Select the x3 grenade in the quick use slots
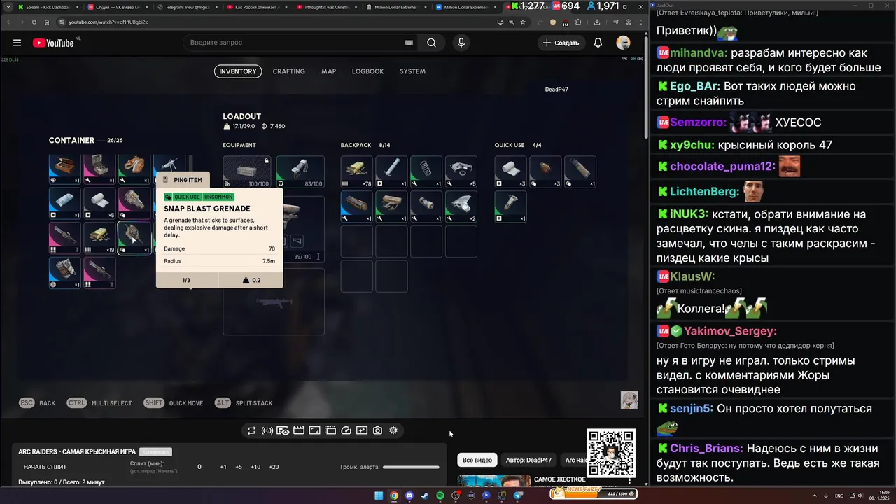 [x=545, y=172]
